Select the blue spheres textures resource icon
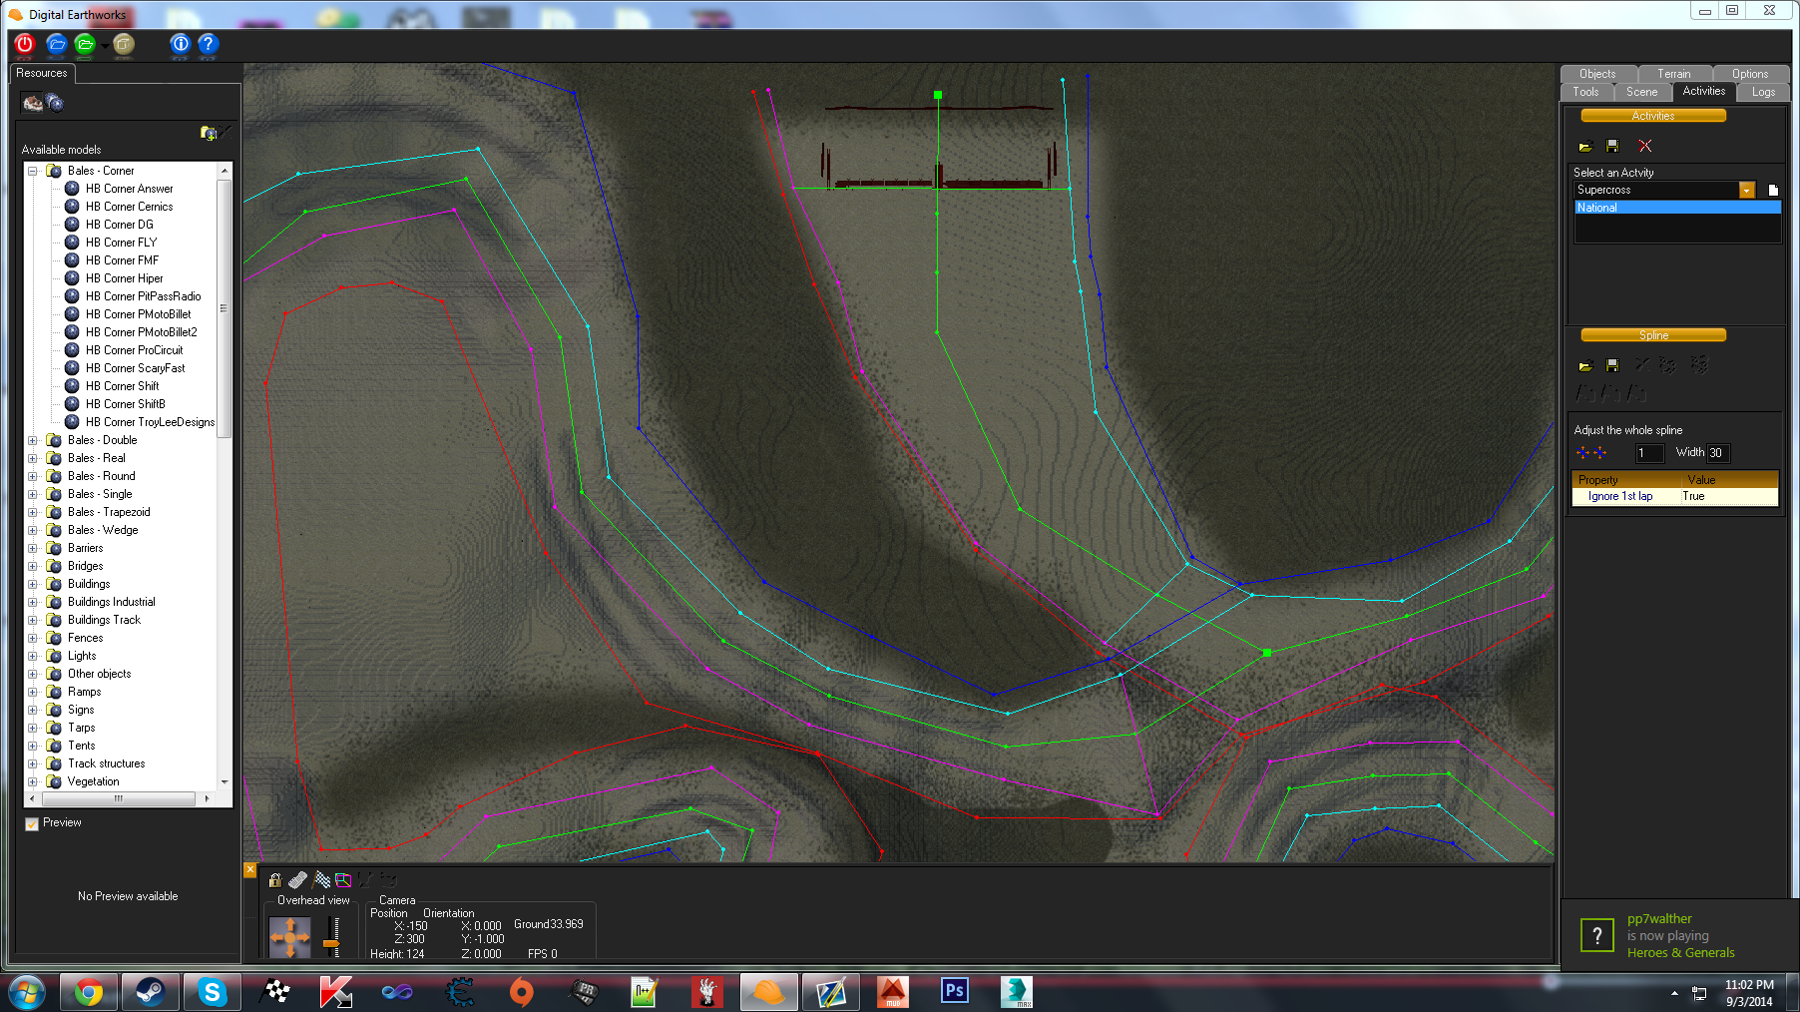 point(55,103)
